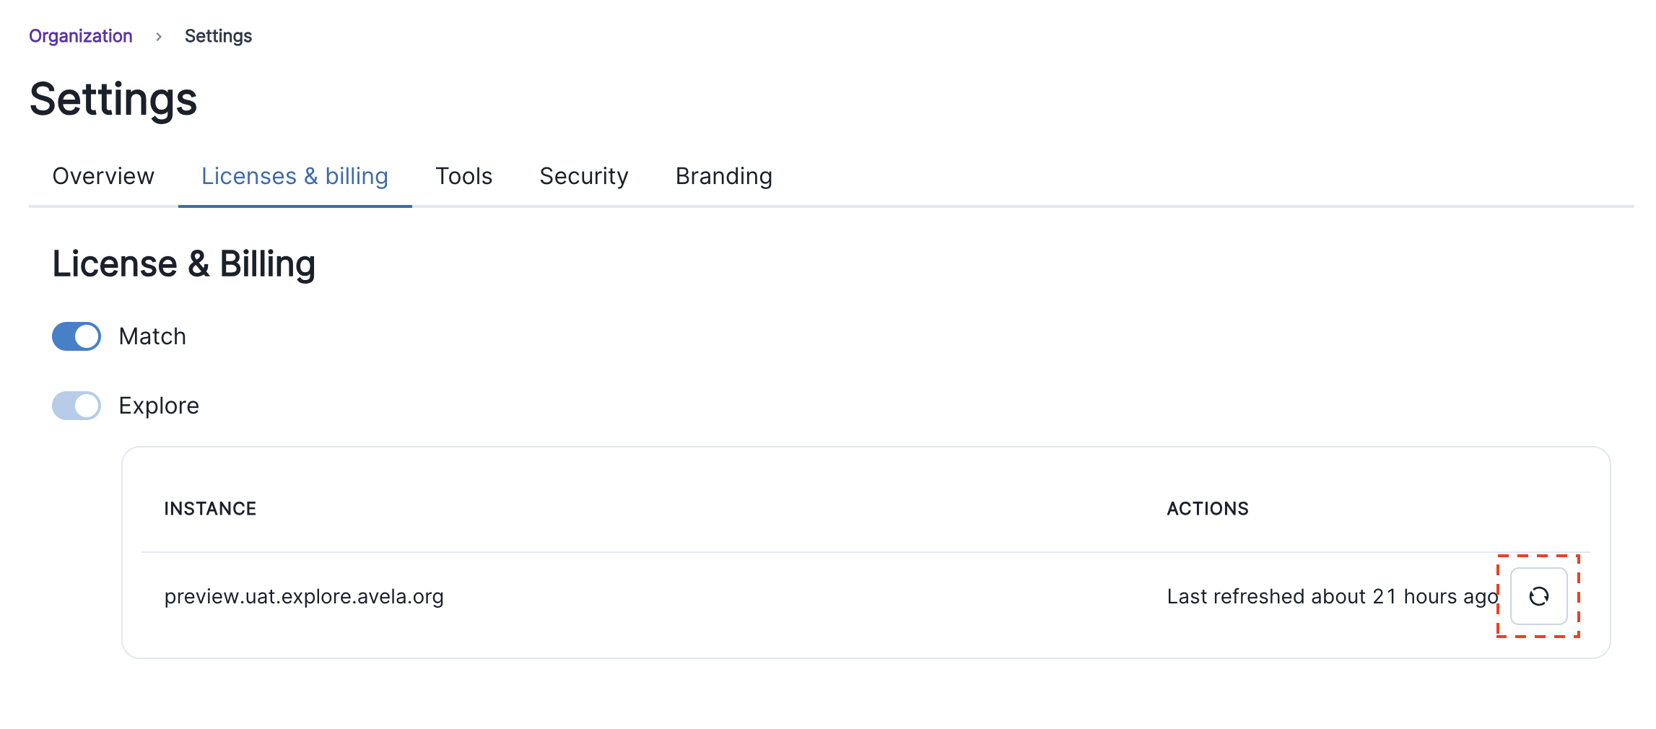
Task: Toggle the Match license switch
Action: click(x=77, y=336)
